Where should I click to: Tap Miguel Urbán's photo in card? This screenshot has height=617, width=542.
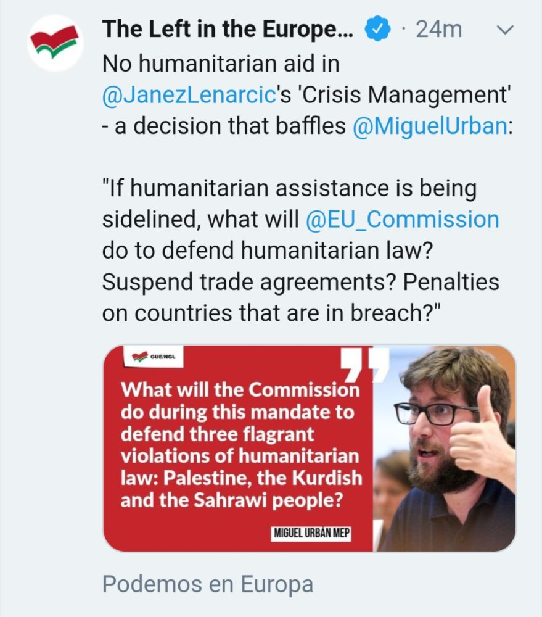pyautogui.click(x=444, y=448)
